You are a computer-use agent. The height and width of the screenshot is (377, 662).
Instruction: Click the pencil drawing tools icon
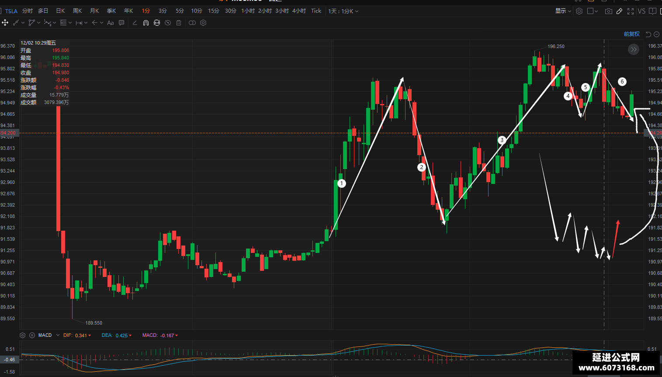619,11
